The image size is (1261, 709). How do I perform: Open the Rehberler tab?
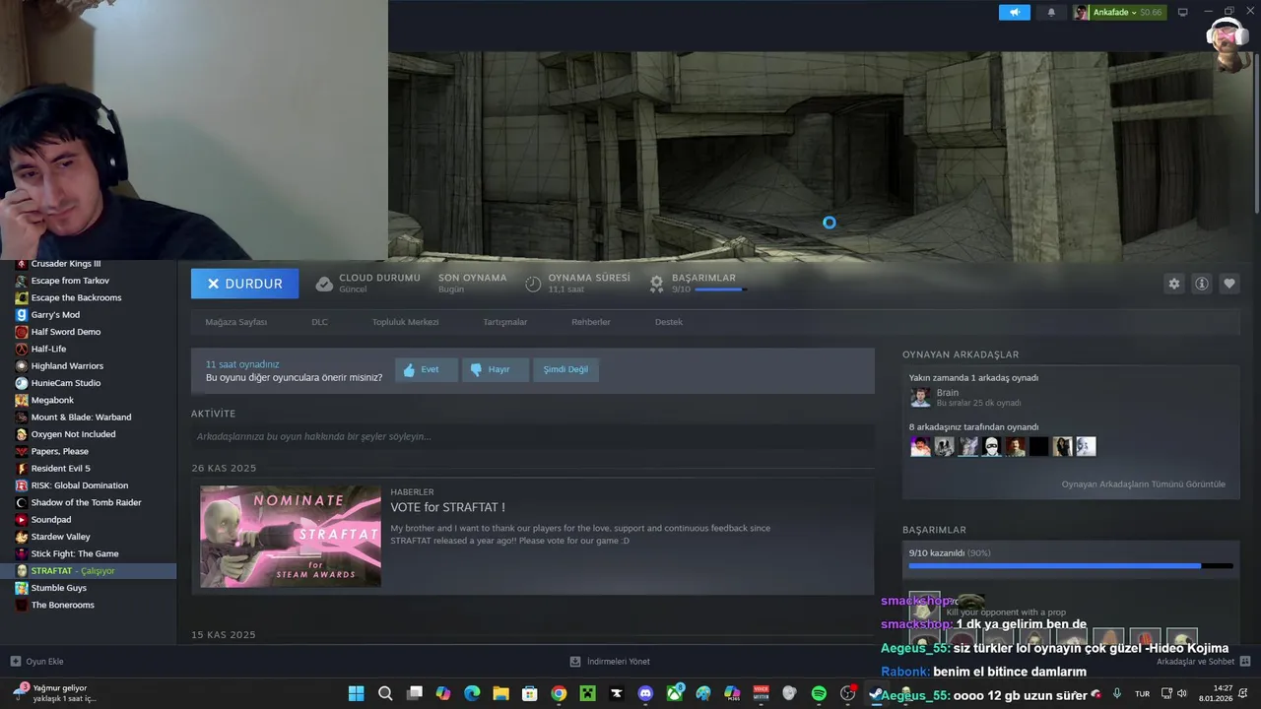[591, 322]
